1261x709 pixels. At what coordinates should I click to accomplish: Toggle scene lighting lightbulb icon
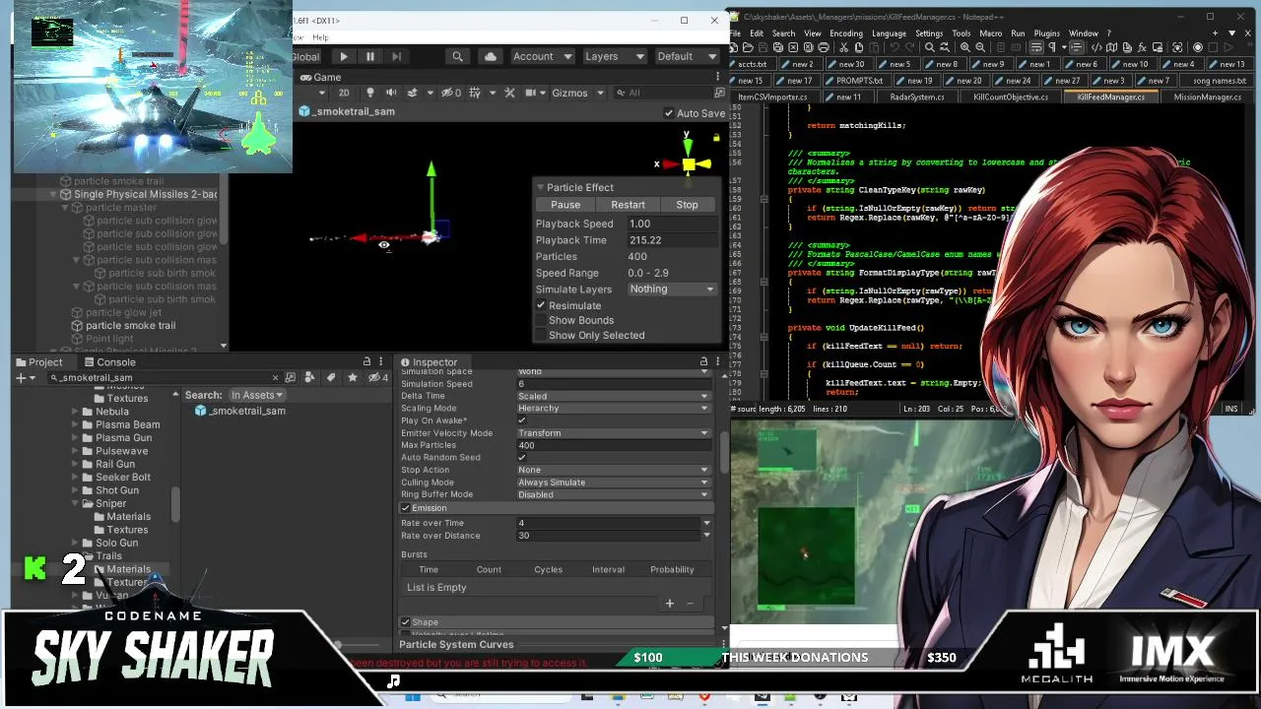pos(368,93)
